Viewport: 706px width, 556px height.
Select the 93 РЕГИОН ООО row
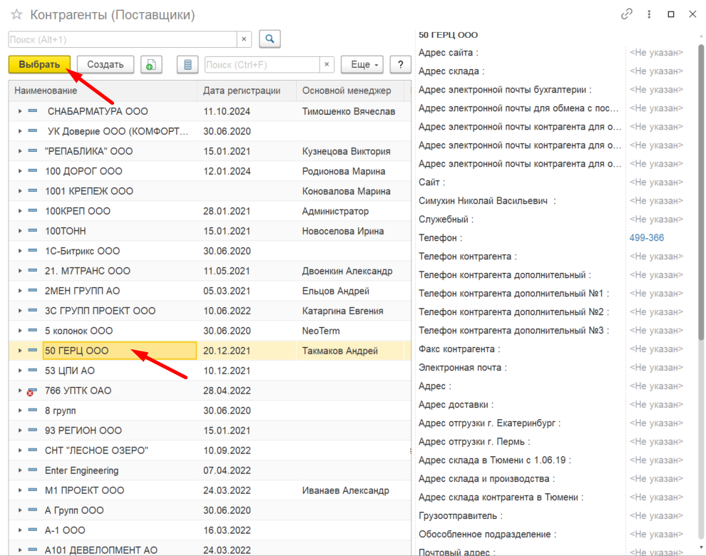coord(210,431)
